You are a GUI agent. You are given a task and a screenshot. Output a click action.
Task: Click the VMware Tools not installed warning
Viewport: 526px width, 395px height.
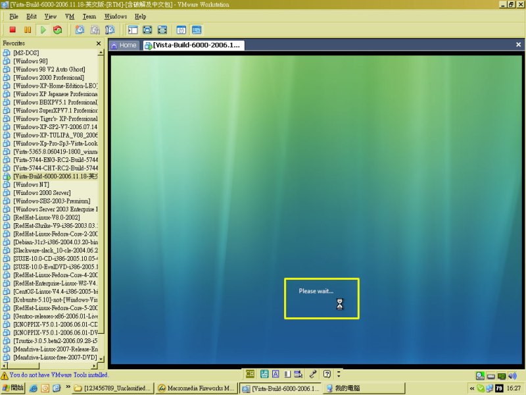(55, 375)
